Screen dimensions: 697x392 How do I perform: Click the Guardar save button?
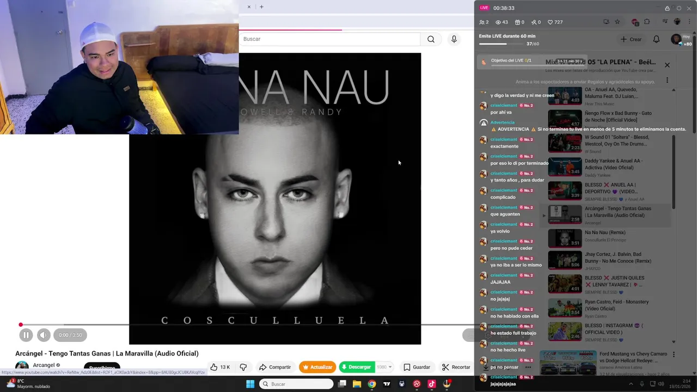pos(417,367)
